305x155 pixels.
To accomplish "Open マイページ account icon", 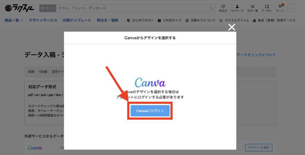I will click(x=237, y=8).
